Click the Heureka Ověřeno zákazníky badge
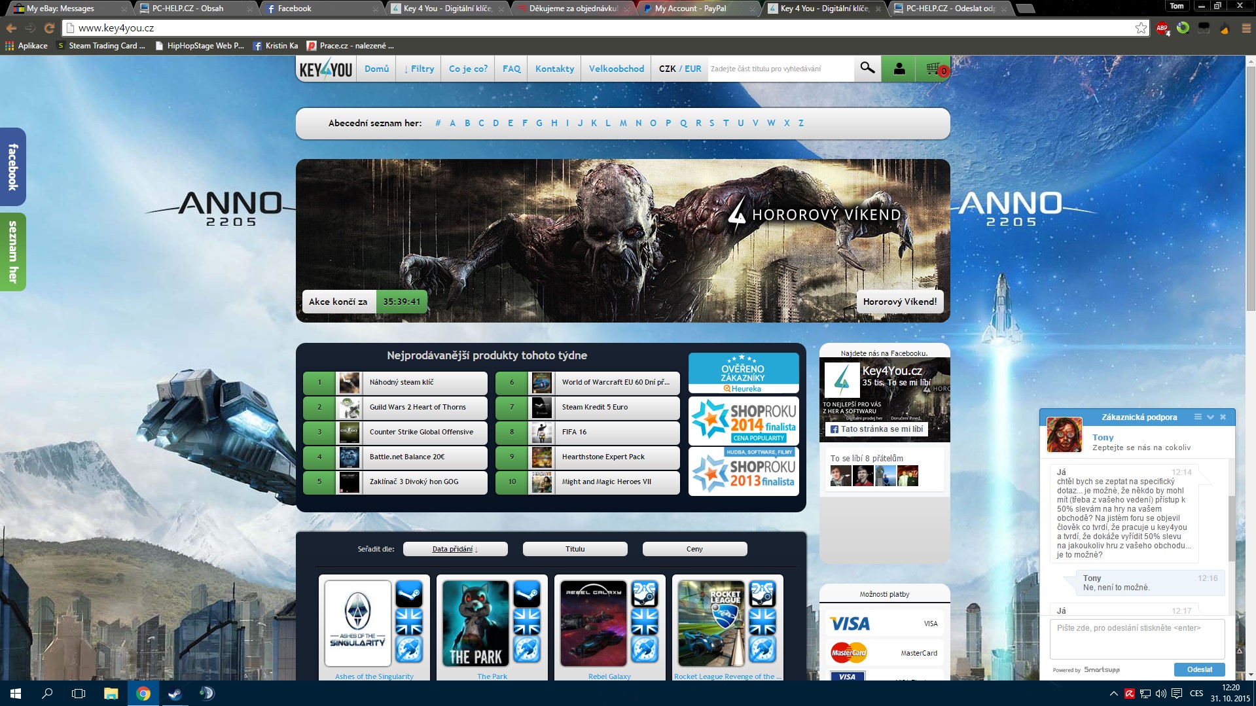The image size is (1256, 706). point(744,373)
